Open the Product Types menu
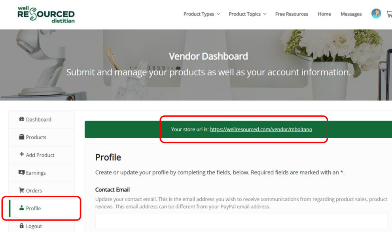Image resolution: width=392 pixels, height=232 pixels. [201, 14]
